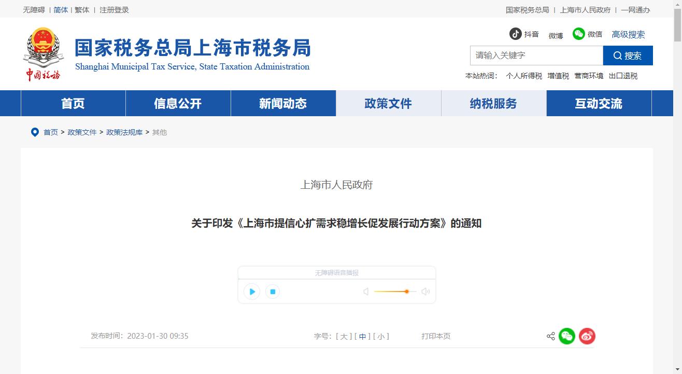The image size is (682, 374).
Task: Adjust the orange audio volume slider
Action: coord(407,292)
